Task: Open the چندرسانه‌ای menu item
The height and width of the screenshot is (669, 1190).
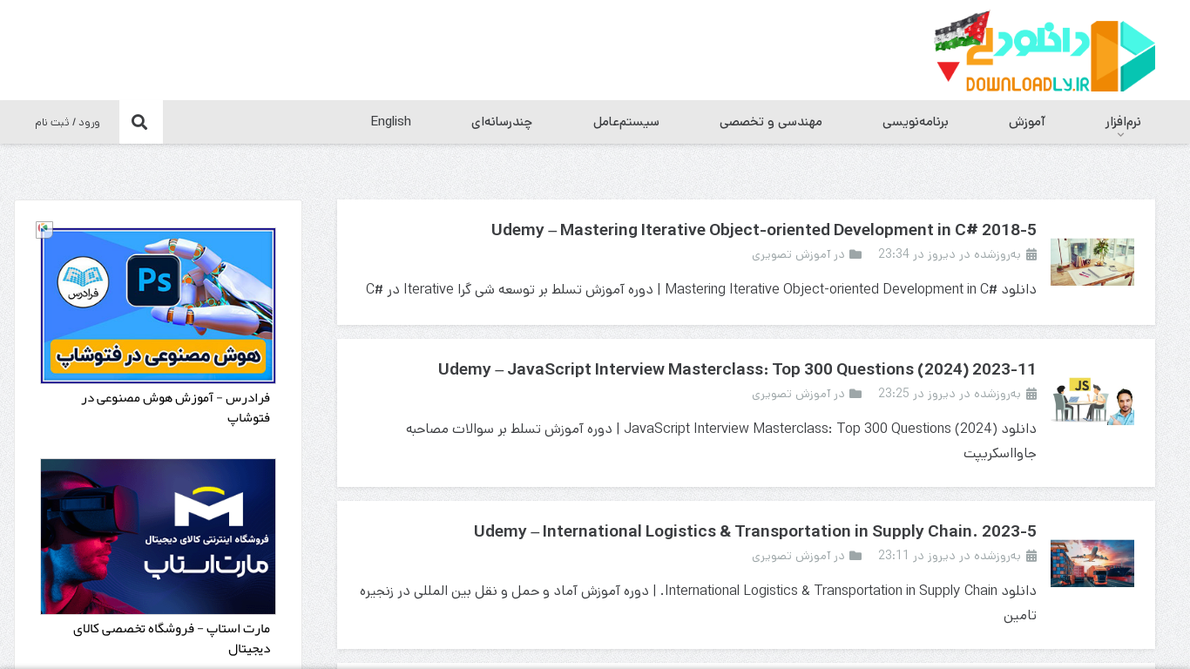Action: point(502,122)
